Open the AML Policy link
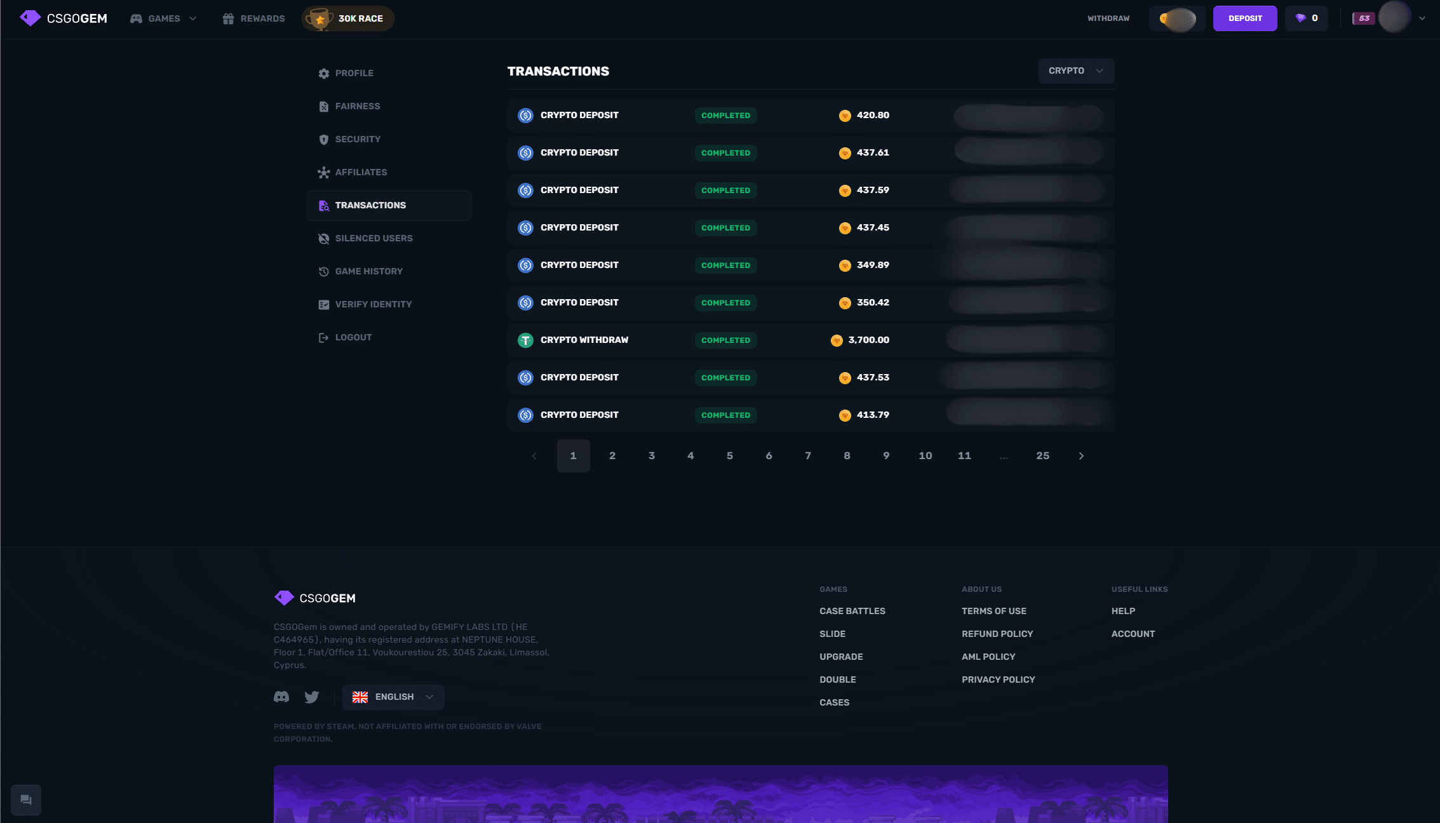1440x823 pixels. click(x=988, y=657)
